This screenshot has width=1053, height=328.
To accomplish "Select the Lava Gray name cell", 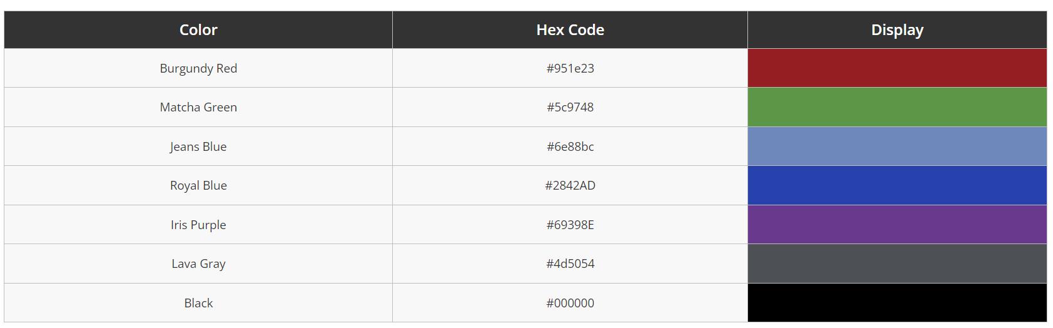I will (198, 264).
